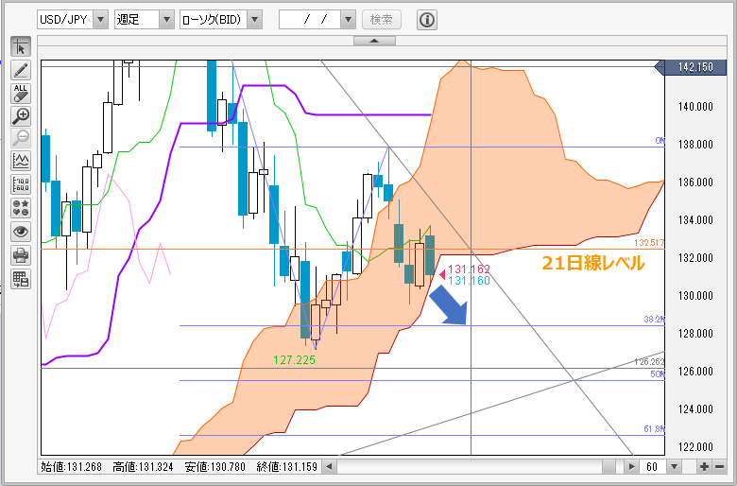Click the date input field

(310, 20)
